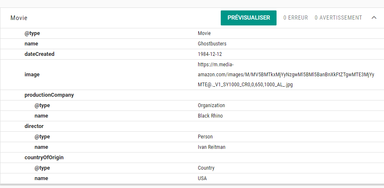Collapse the Movie panel with chevron
Image resolution: width=384 pixels, height=188 pixels.
pyautogui.click(x=374, y=18)
